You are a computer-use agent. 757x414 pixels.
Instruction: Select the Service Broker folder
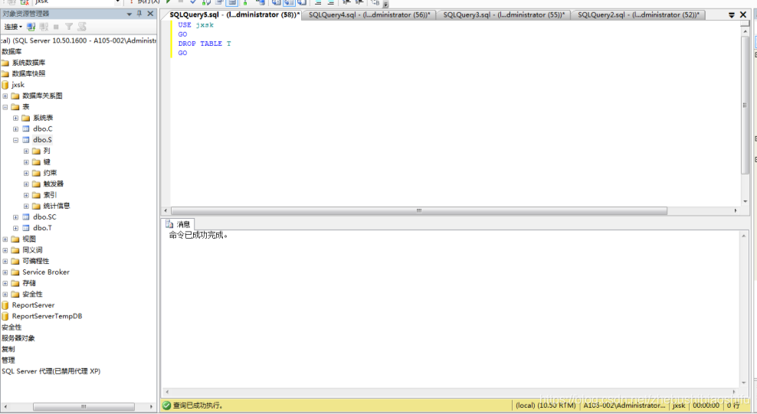[x=46, y=272]
